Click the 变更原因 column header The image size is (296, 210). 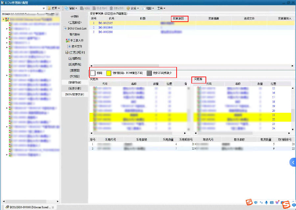[x=180, y=18]
